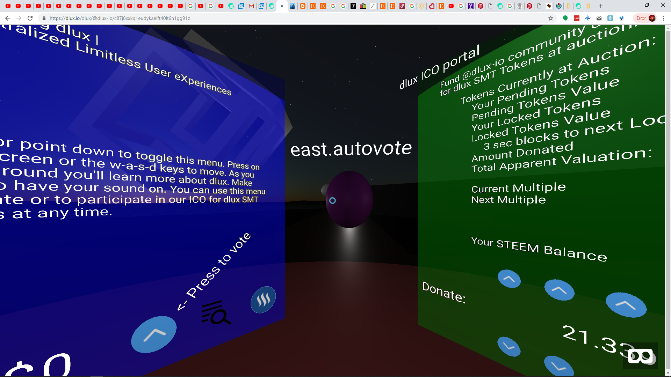Switch to the mountain icon tab
This screenshot has height=377, width=671.
tap(293, 6)
